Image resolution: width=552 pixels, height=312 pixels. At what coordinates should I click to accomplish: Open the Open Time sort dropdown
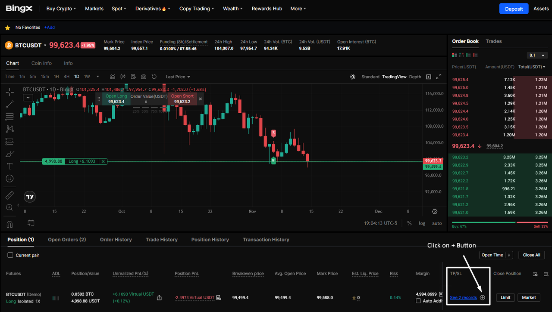click(496, 255)
